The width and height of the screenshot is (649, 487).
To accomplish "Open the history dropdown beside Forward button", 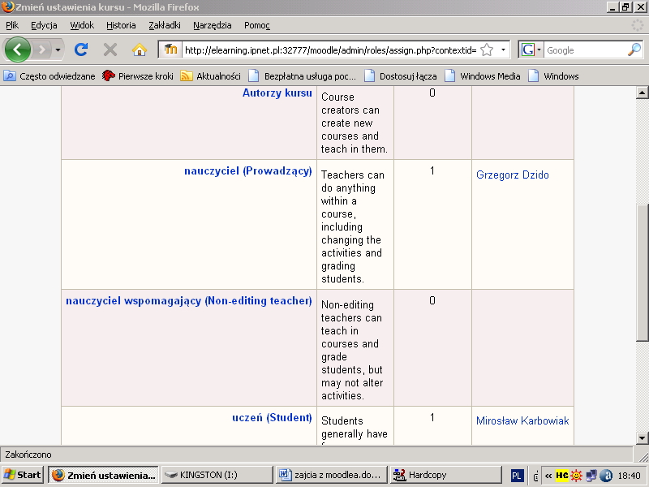I will (58, 50).
